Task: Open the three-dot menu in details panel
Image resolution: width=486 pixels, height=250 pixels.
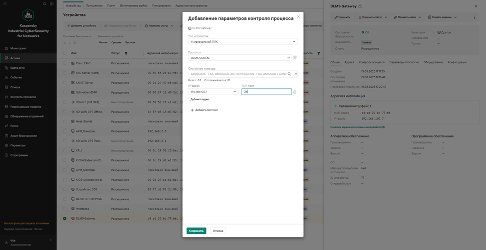Action: tap(475, 17)
